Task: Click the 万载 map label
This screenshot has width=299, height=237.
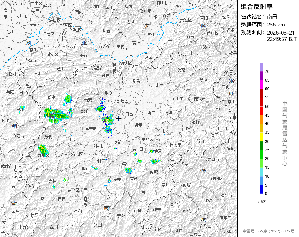Action: tap(48, 136)
